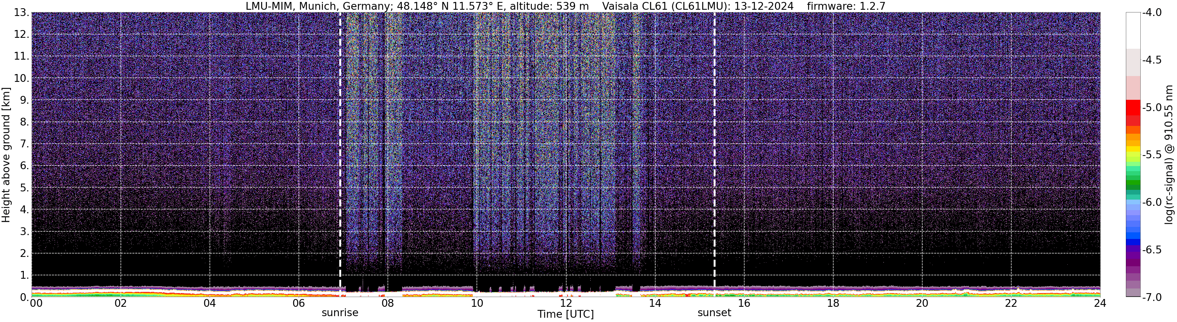Screen dimensions: 1177x322
Task: Pick the bright red segment of the colorbar
Action: (1133, 108)
